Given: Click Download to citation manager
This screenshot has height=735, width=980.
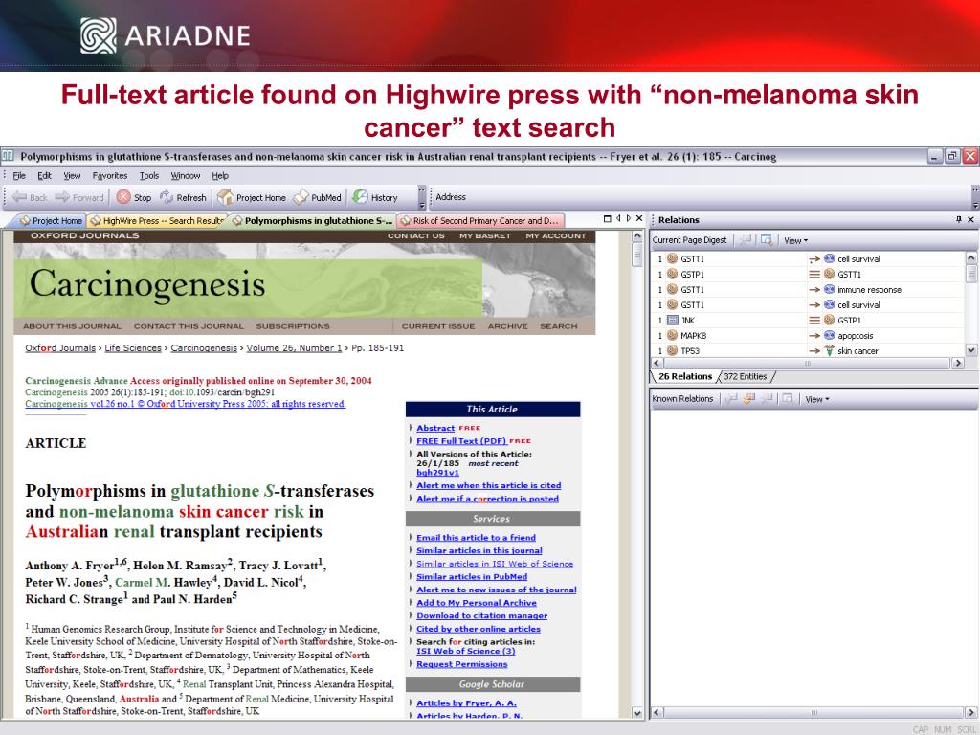Looking at the screenshot, I should (x=482, y=615).
